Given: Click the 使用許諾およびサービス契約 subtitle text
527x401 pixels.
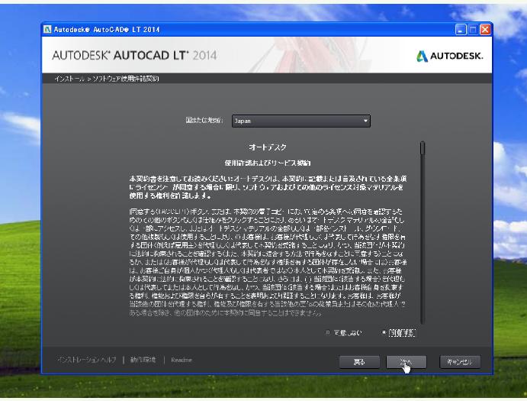Looking at the screenshot, I should click(268, 163).
